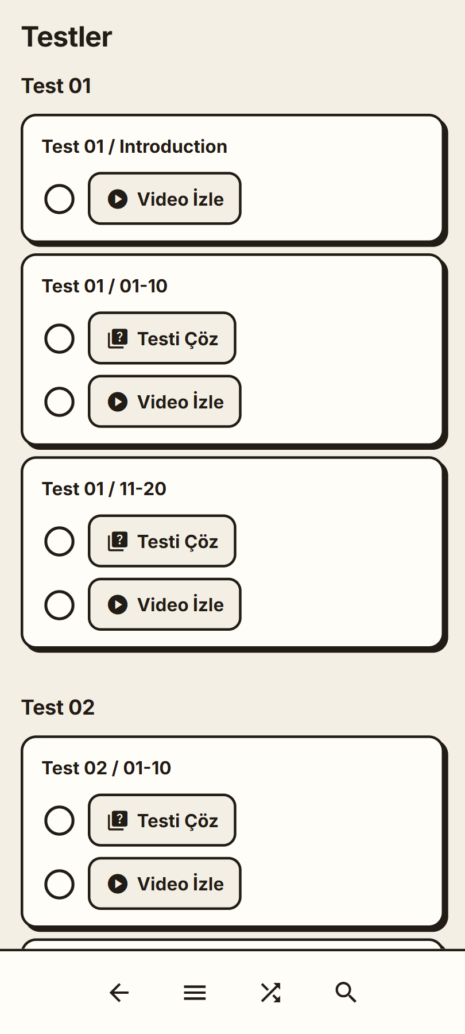Tap the back arrow icon
The image size is (465, 1034).
point(119,993)
